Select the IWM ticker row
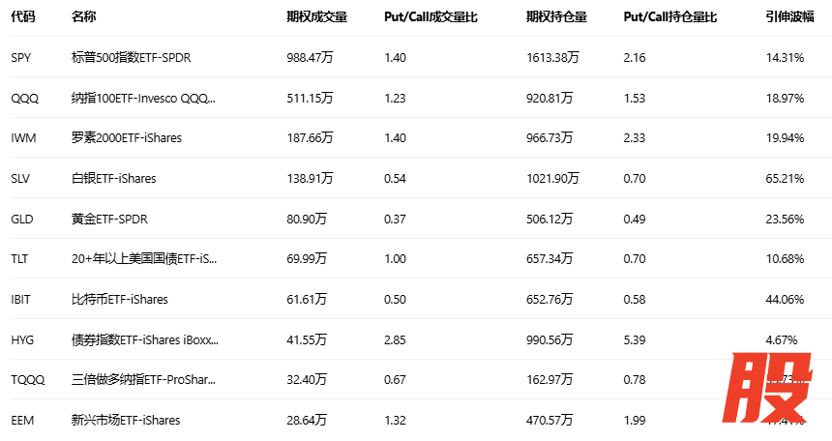The height and width of the screenshot is (441, 832). pyautogui.click(x=23, y=138)
